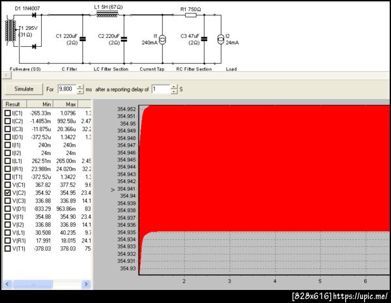Enable the V(T1) result checkbox

pos(8,249)
